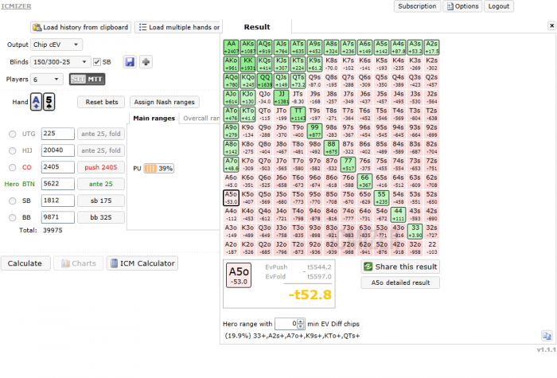This screenshot has height=378, width=557.
Task: Toggle the SB checkbox beside blinds
Action: click(96, 62)
